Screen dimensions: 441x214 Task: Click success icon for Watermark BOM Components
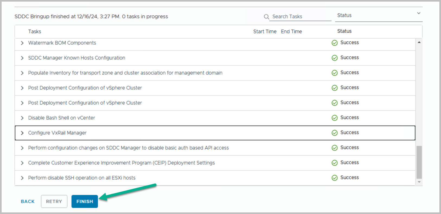[x=335, y=43]
